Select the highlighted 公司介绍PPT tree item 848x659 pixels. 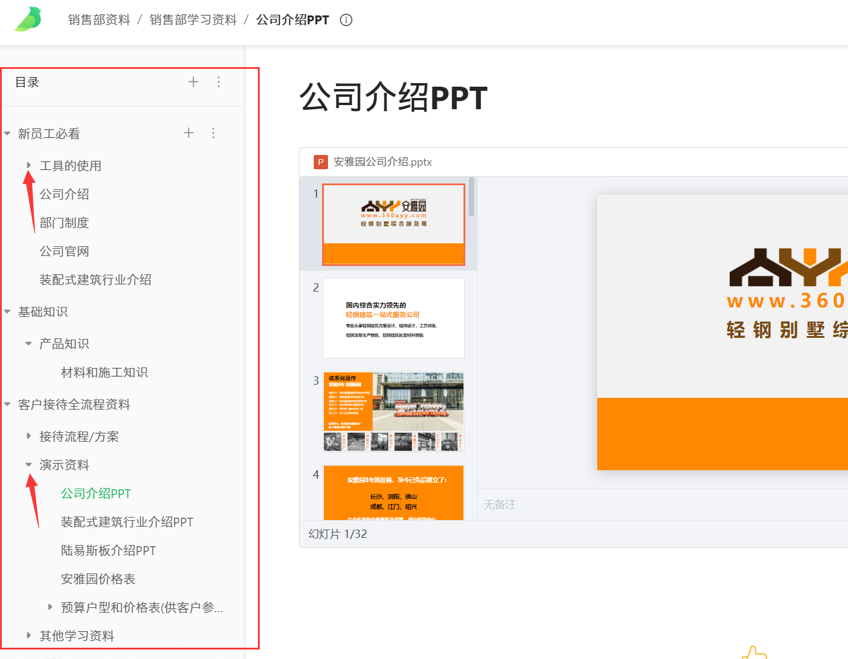point(96,493)
